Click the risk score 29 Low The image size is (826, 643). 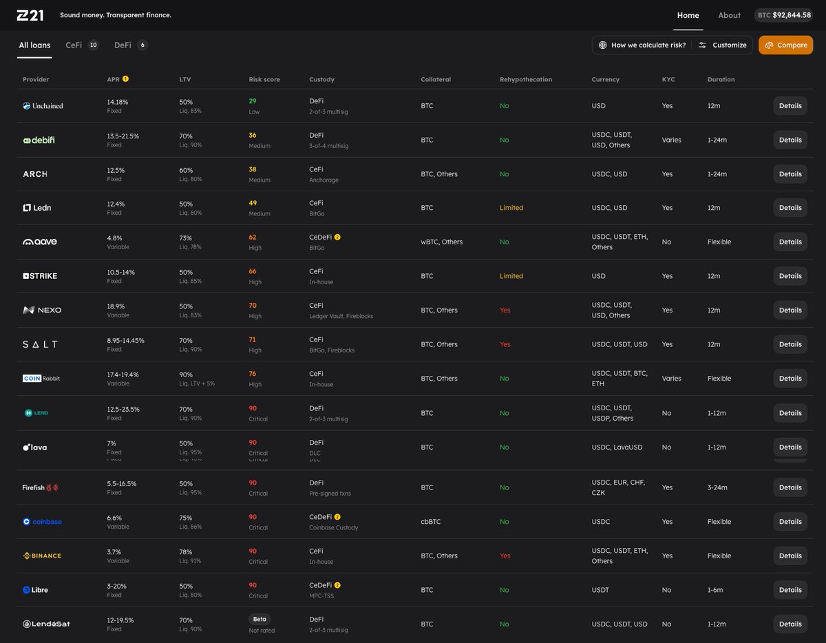click(x=254, y=106)
